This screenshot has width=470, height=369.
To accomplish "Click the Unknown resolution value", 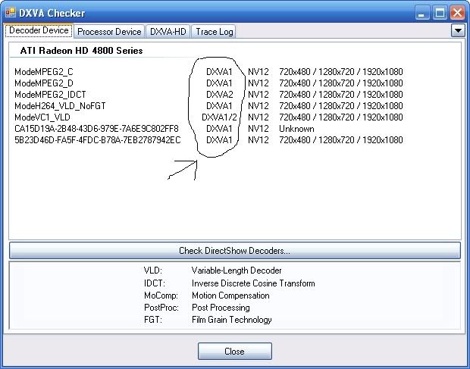I will [296, 129].
